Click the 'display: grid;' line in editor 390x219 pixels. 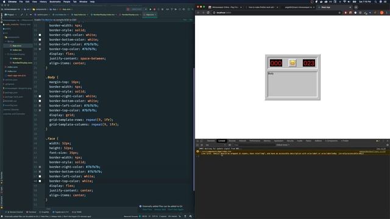[x=62, y=115]
